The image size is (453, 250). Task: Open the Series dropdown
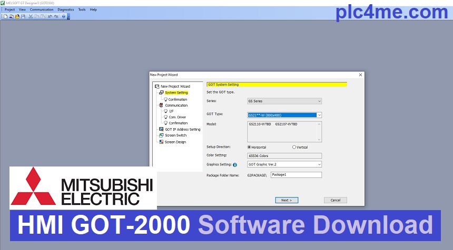(284, 101)
